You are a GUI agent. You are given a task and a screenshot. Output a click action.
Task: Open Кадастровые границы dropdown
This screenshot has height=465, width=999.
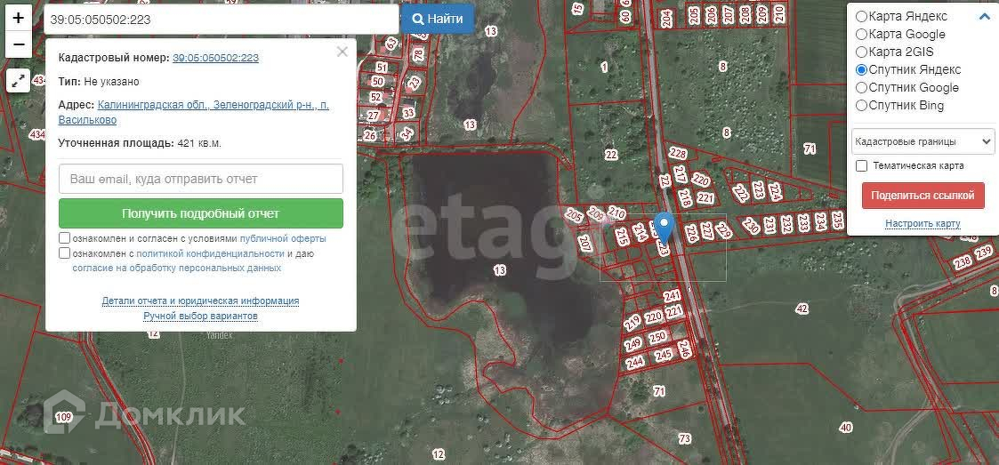[x=923, y=141]
